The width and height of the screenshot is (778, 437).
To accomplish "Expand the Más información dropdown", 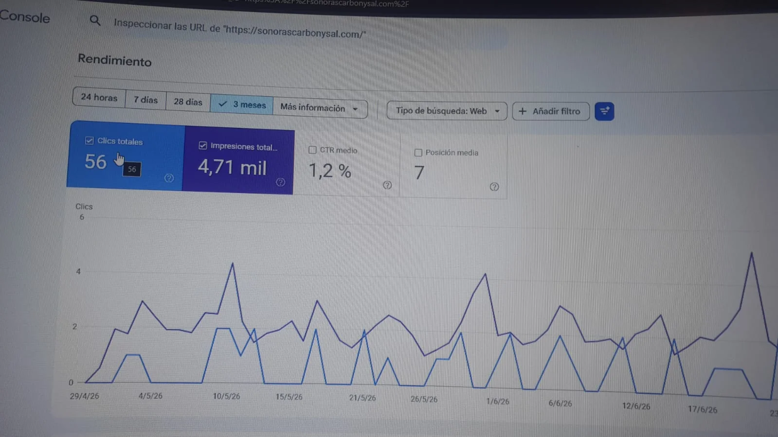I will click(x=320, y=108).
